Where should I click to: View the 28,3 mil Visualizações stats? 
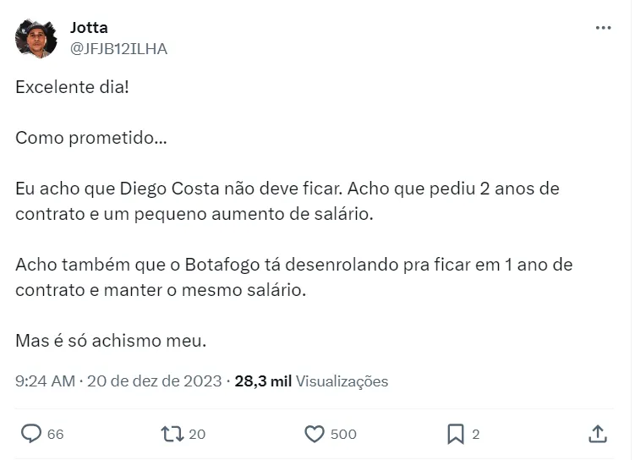point(311,381)
